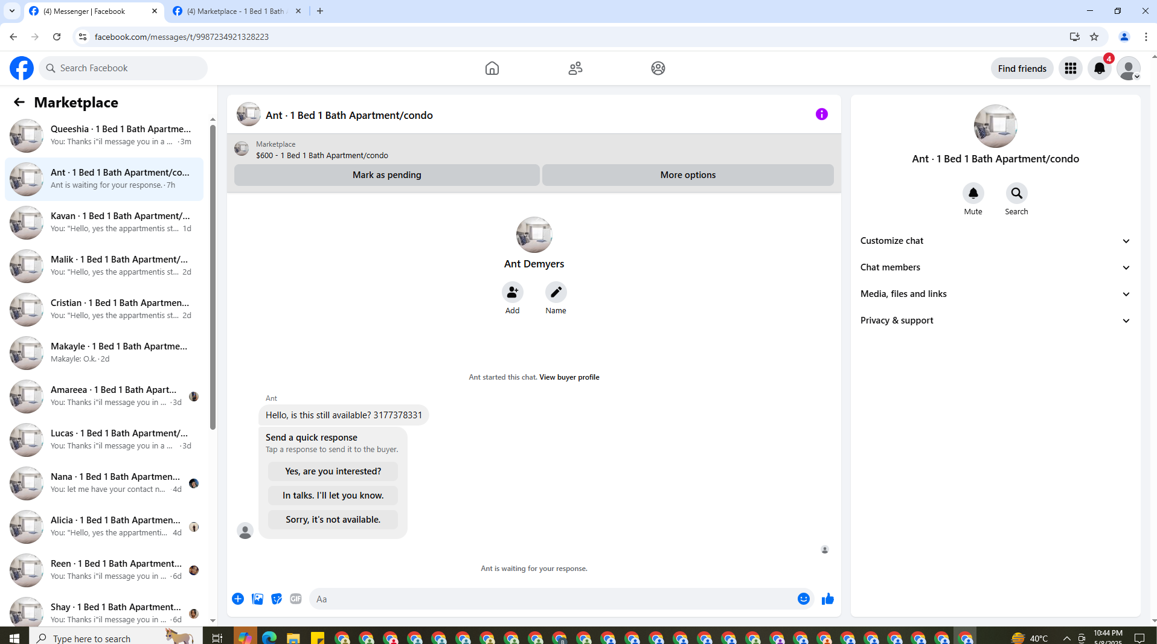Open Microsoft Edge from the taskbar

[x=269, y=638]
